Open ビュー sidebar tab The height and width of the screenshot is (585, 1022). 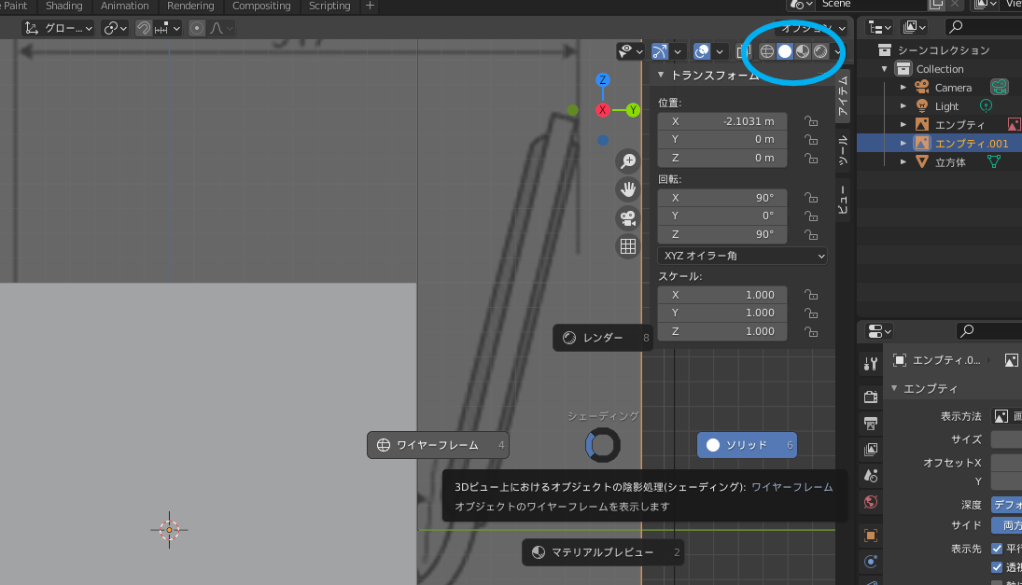843,200
